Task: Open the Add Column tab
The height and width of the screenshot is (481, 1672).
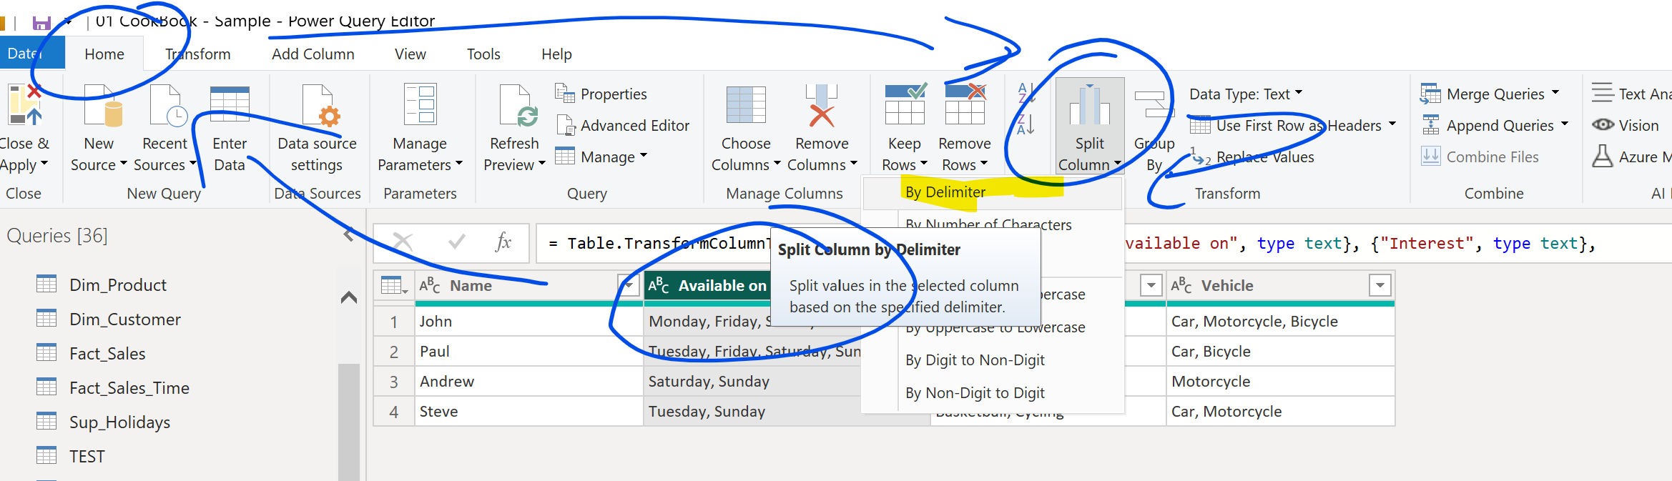Action: click(313, 54)
